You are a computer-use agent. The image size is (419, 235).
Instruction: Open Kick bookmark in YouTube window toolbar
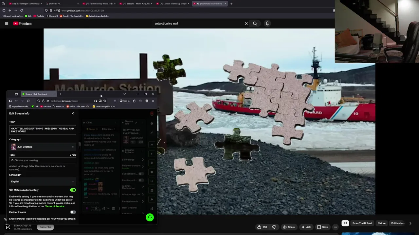pyautogui.click(x=28, y=16)
